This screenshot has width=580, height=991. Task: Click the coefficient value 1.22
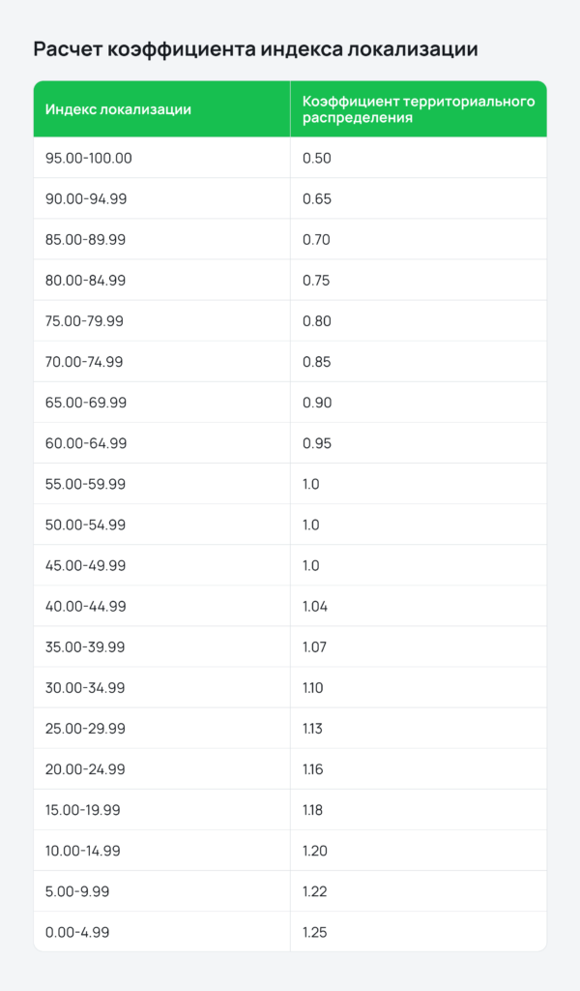click(x=315, y=891)
